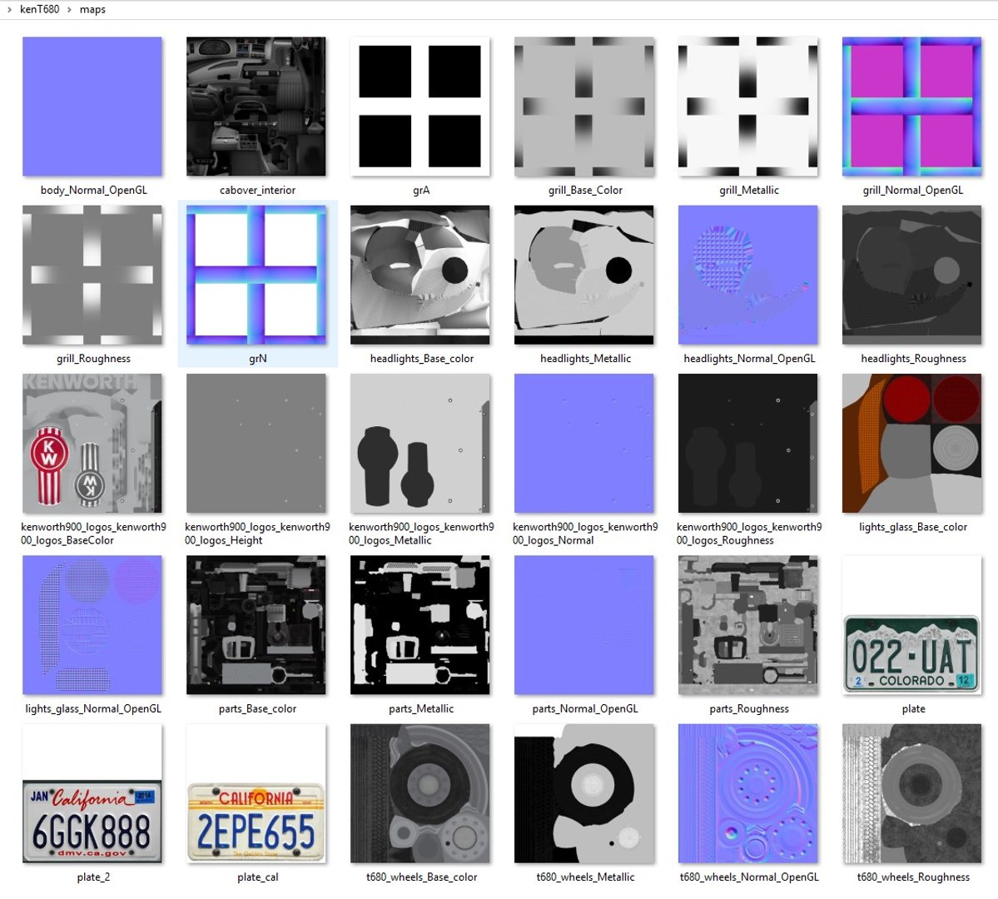Viewport: 998px width, 899px height.
Task: Click the lights_glass_Normal_OpenGL thumbnail
Action: (x=92, y=625)
